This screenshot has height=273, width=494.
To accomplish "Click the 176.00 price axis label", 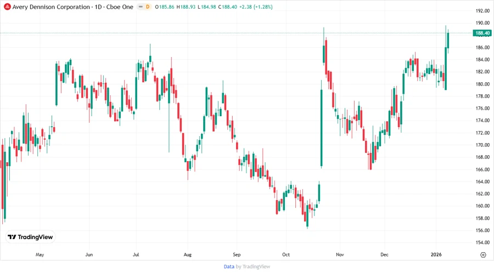I will click(x=482, y=108).
